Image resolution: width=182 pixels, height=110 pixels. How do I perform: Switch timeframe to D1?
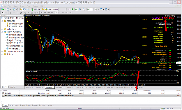point(63,13)
